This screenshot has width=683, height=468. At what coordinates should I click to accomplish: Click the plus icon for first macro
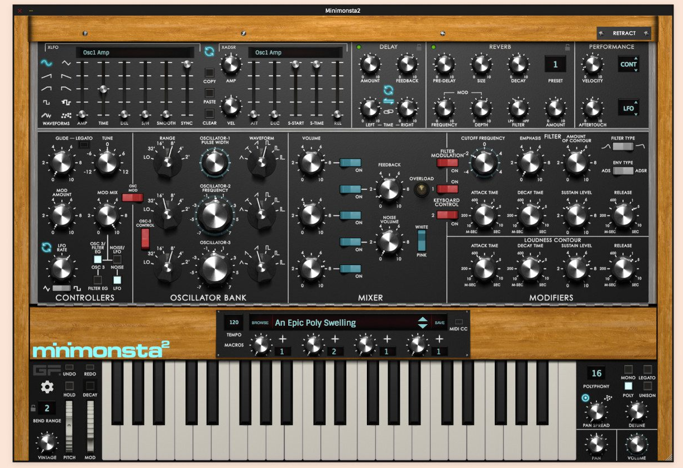pyautogui.click(x=283, y=339)
